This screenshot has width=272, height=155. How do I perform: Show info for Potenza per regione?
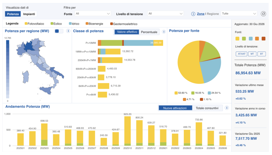click(68, 31)
